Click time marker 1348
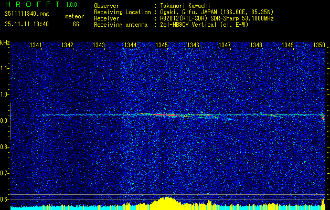330x210 pixels. click(256, 45)
